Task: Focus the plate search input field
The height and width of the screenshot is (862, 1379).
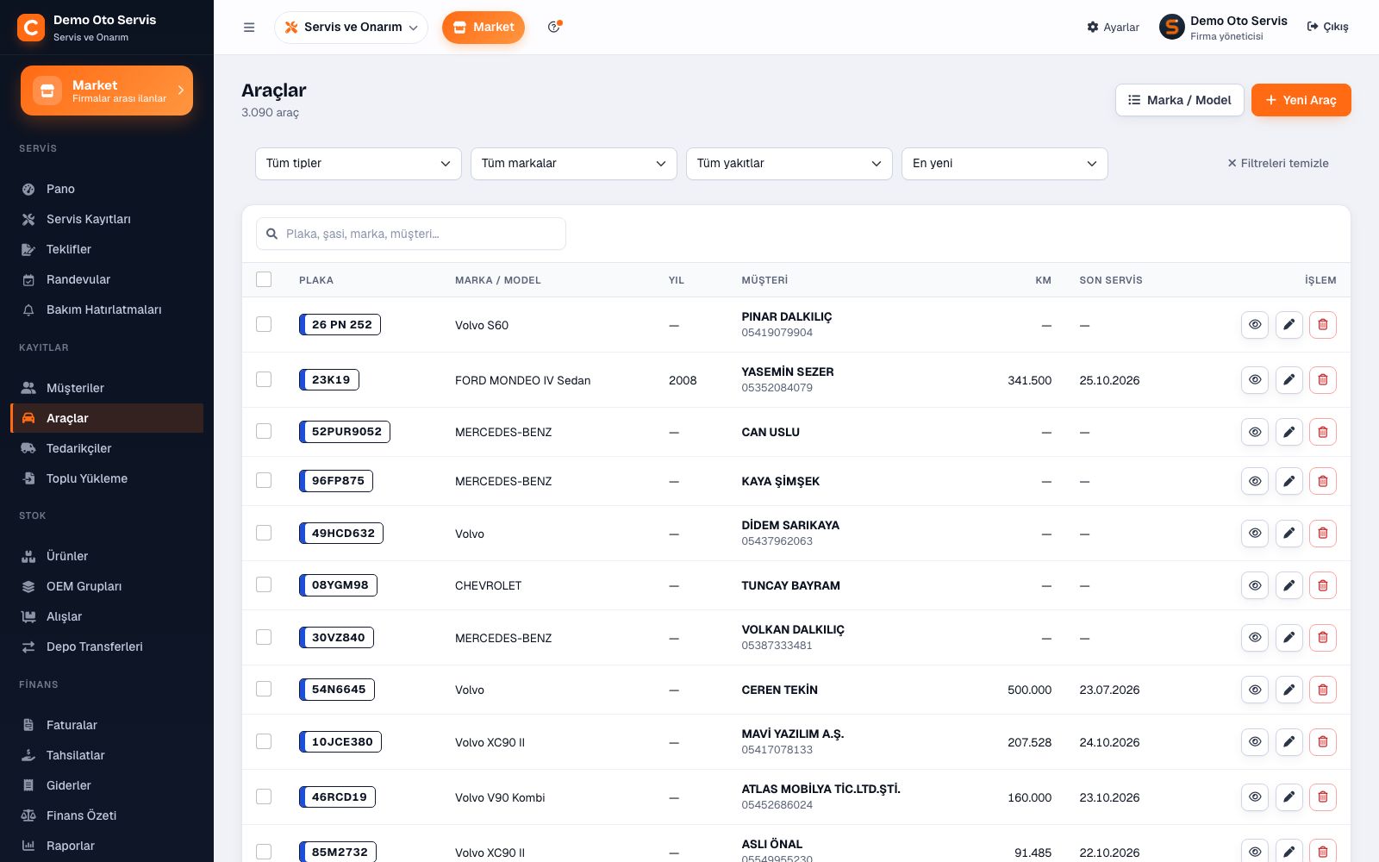Action: point(411,234)
